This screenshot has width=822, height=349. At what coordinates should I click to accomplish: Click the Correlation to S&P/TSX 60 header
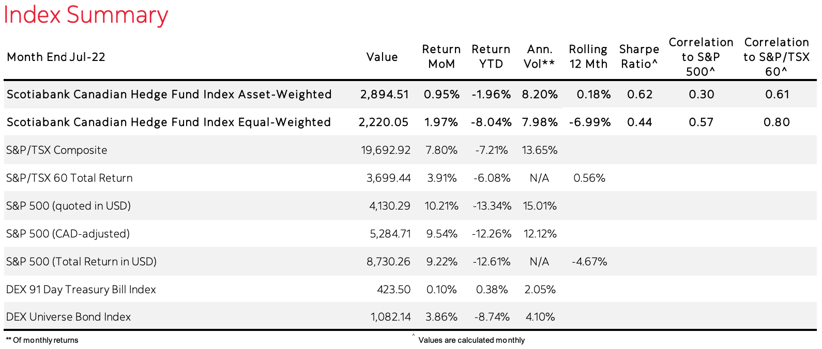[776, 57]
